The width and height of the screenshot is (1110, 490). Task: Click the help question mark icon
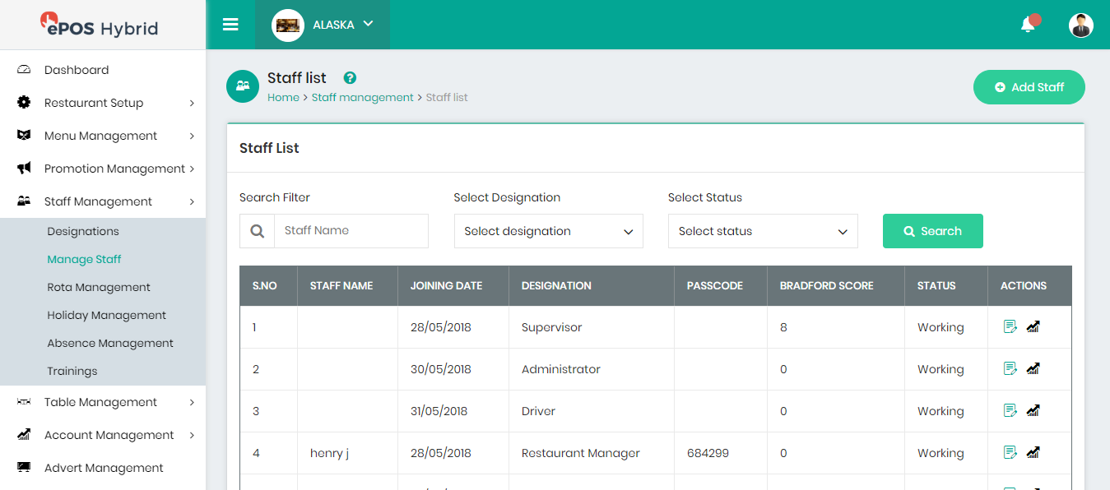click(x=350, y=78)
